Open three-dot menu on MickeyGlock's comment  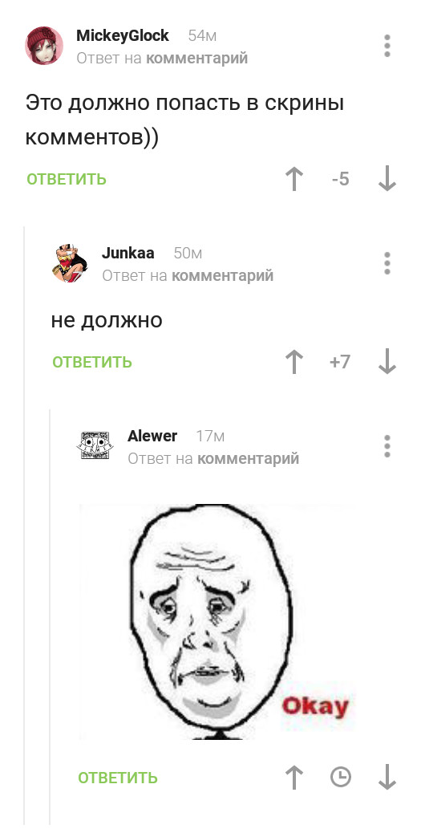click(387, 46)
